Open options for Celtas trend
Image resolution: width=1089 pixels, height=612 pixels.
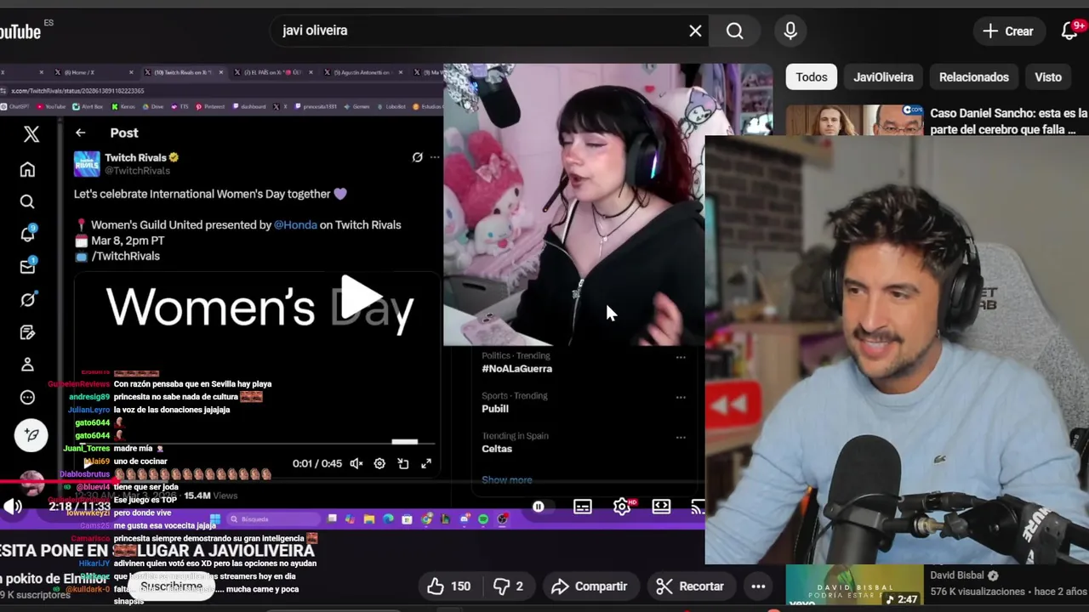[x=681, y=438]
